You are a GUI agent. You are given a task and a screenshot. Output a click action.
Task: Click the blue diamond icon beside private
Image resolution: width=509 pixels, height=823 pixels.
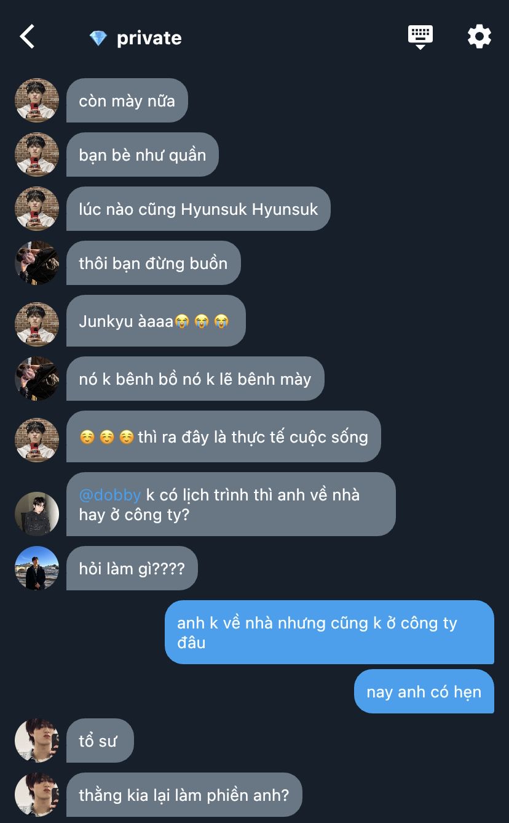98,38
